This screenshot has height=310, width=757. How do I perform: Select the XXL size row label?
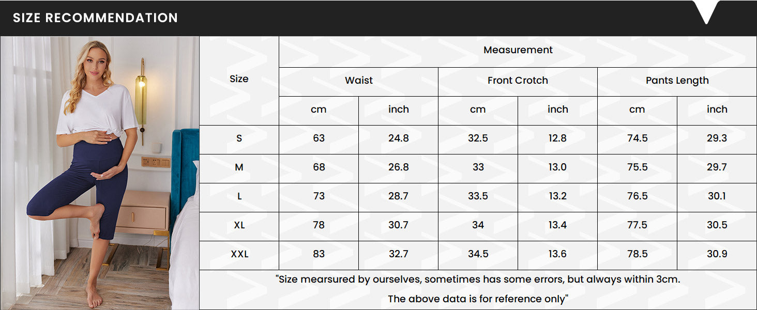pos(239,254)
